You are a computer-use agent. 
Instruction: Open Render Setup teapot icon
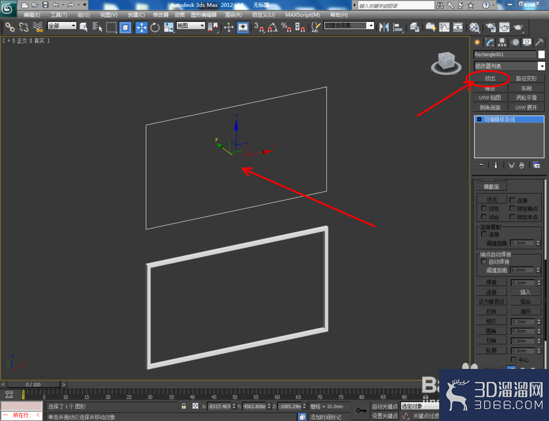click(490, 27)
